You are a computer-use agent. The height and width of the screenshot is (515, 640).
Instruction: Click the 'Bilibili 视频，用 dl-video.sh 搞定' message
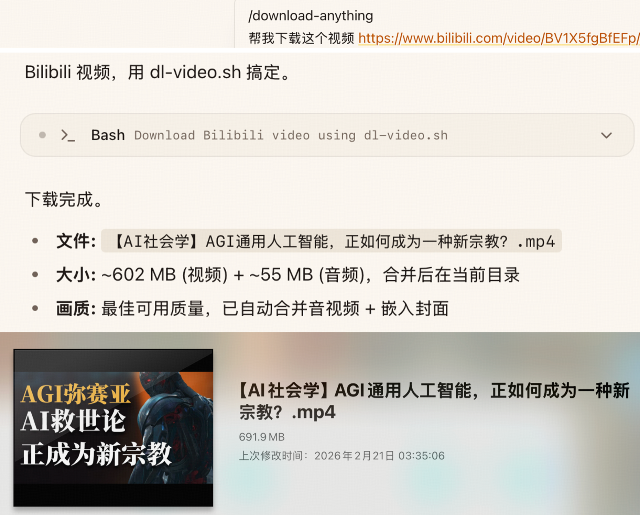click(159, 72)
